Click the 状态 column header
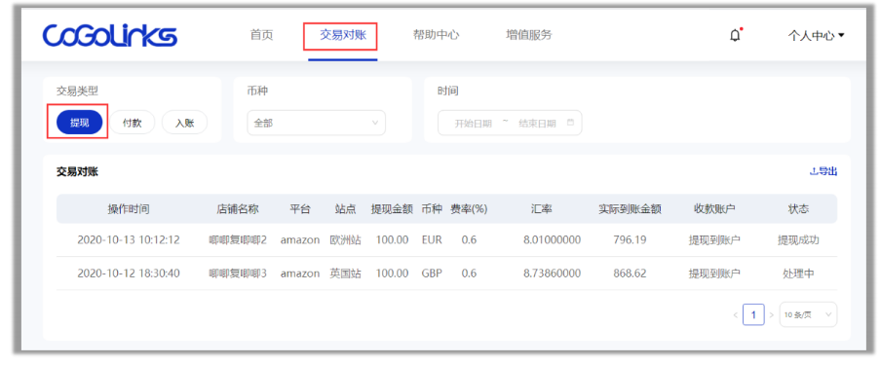The image size is (880, 365). 798,209
